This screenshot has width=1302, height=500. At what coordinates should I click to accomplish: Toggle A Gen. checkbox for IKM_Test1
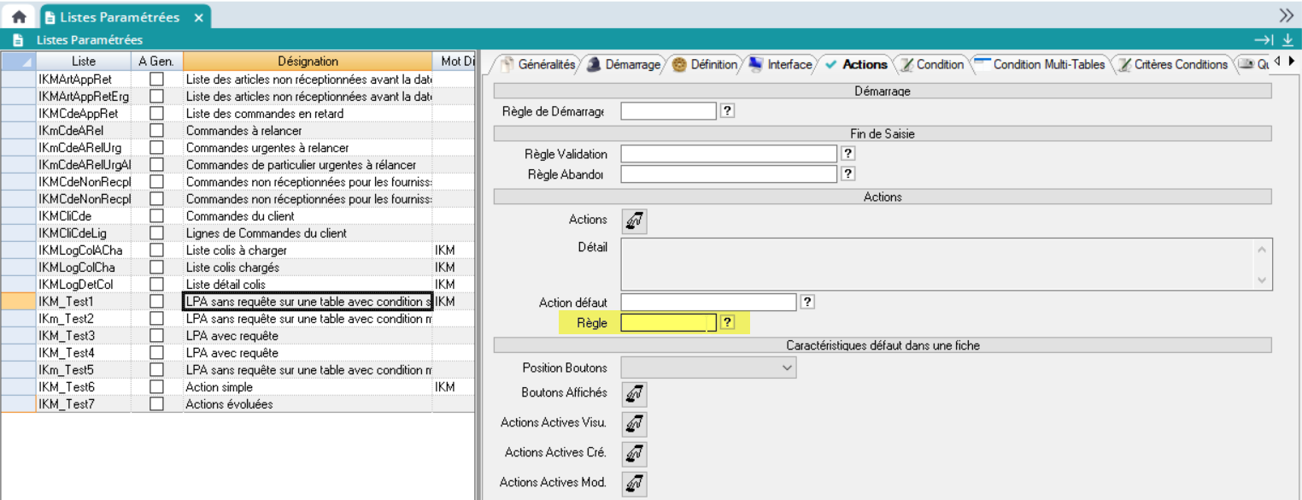click(x=156, y=302)
